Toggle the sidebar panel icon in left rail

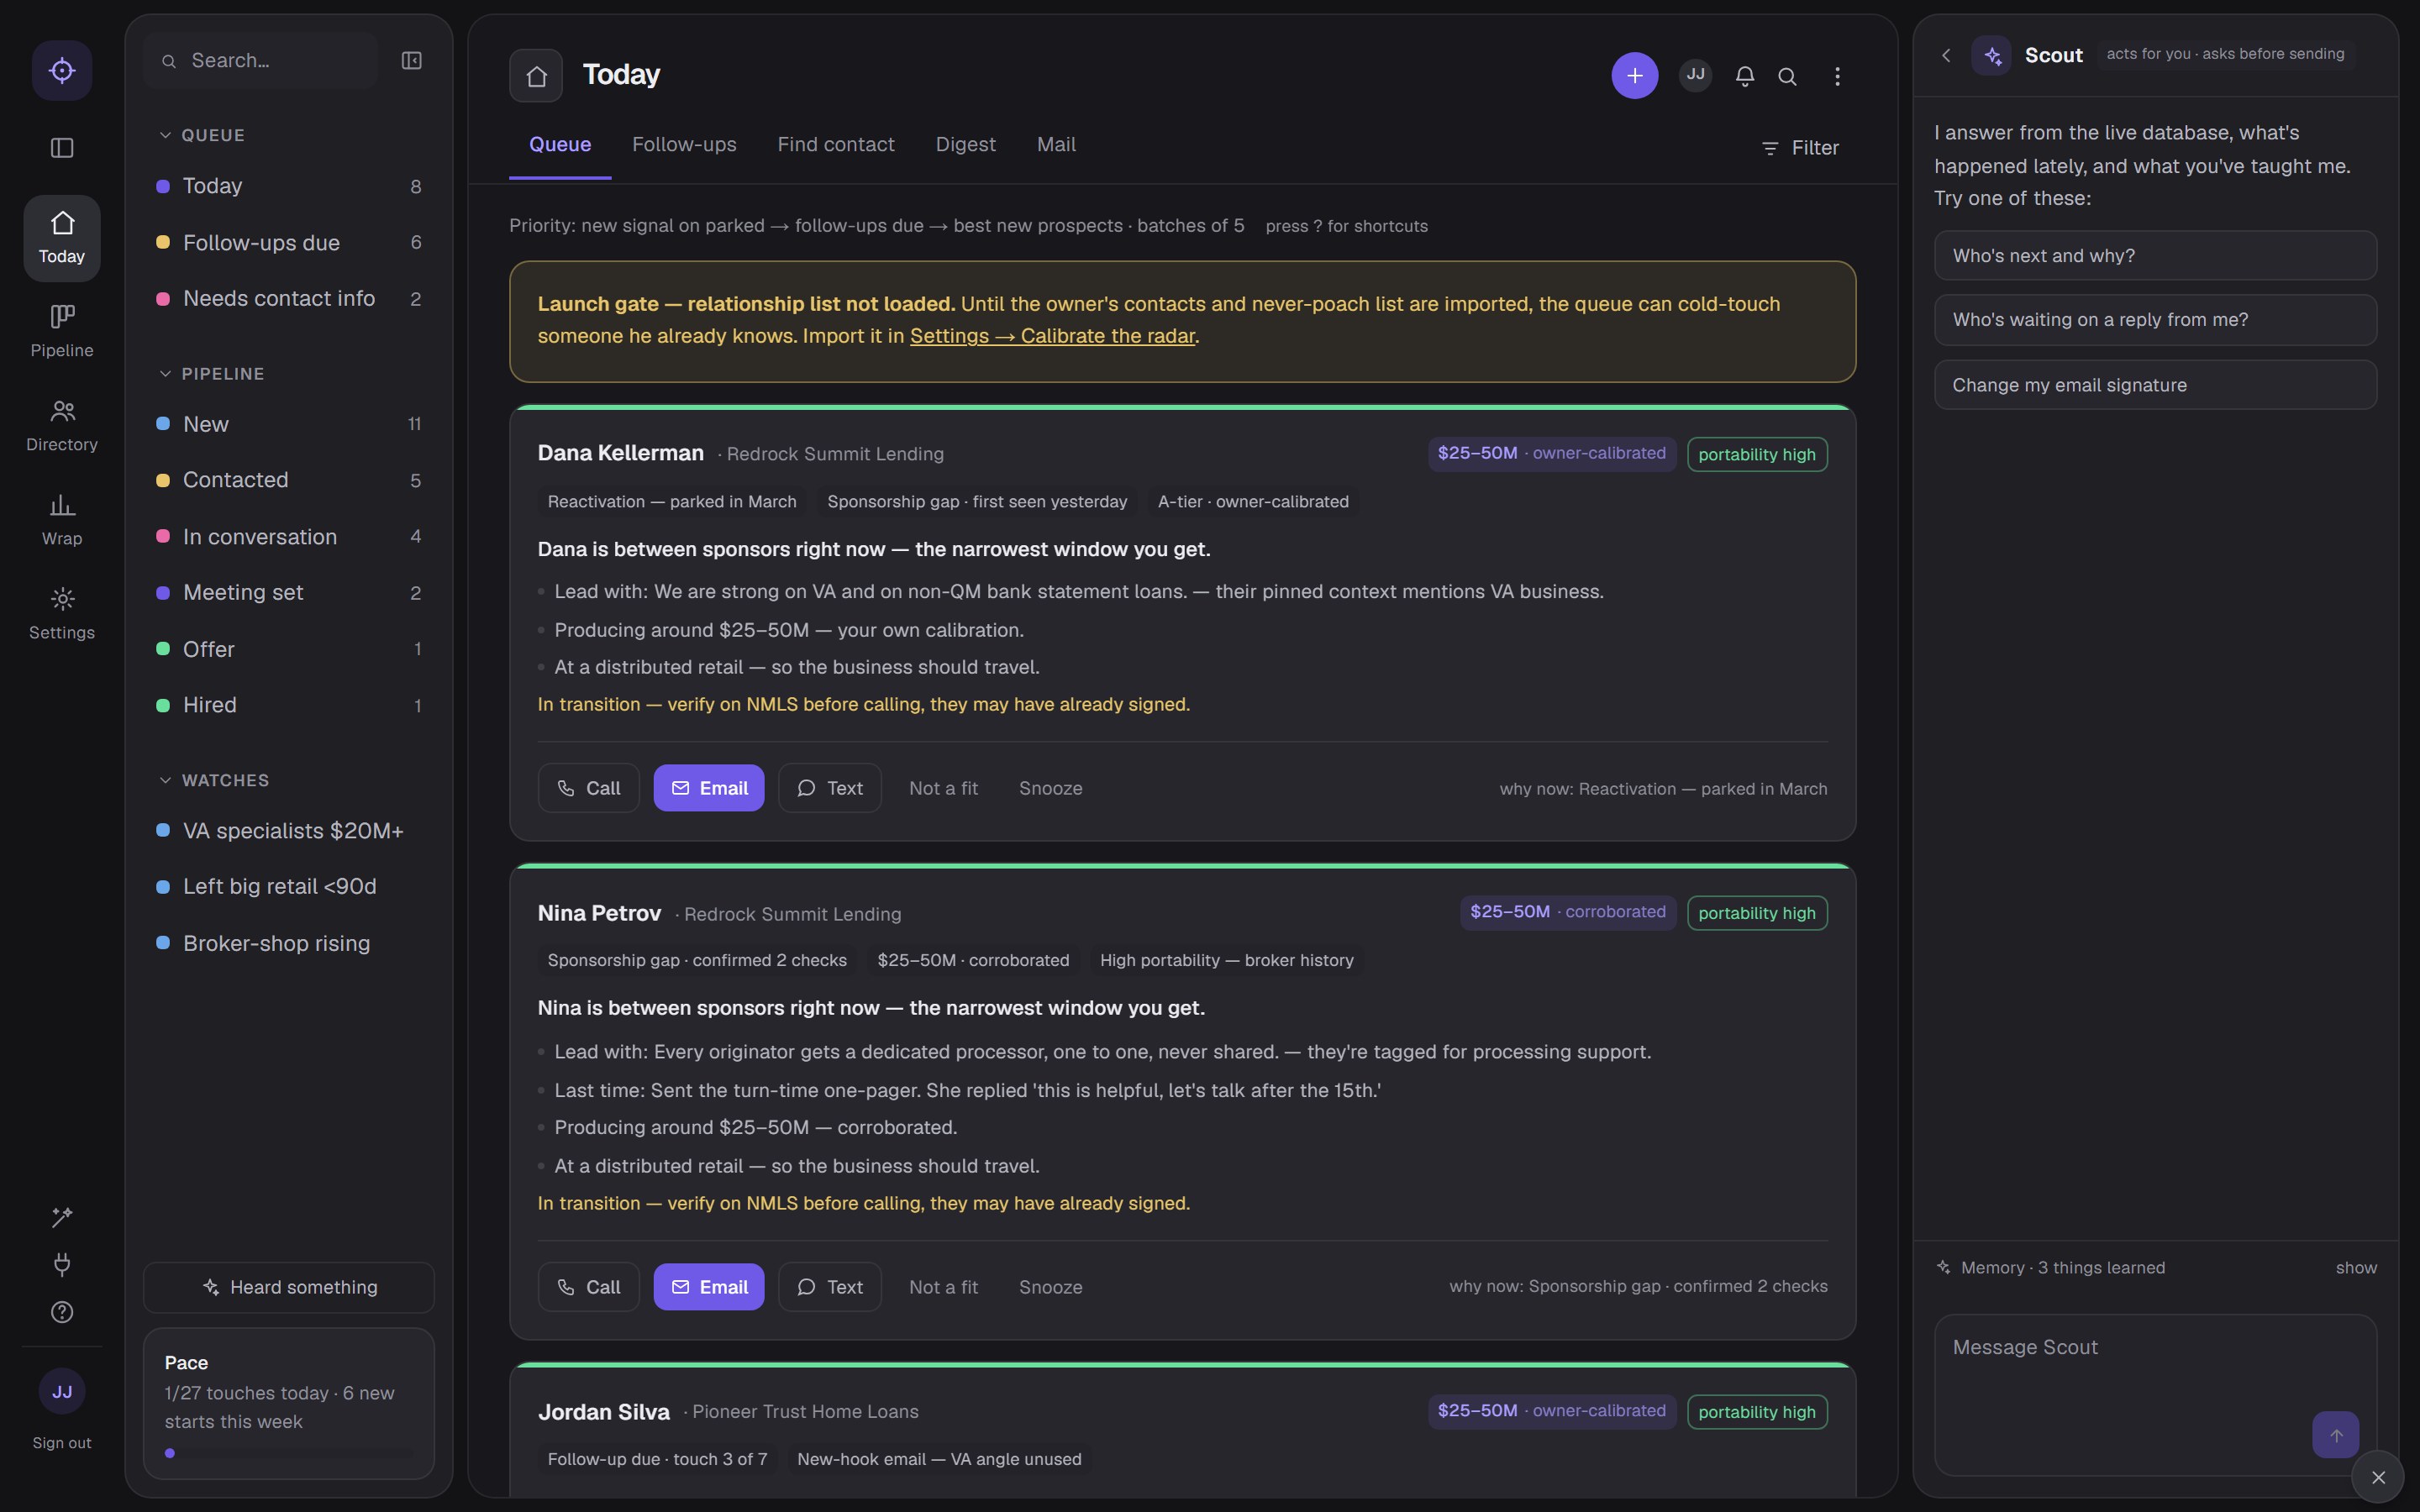point(62,148)
